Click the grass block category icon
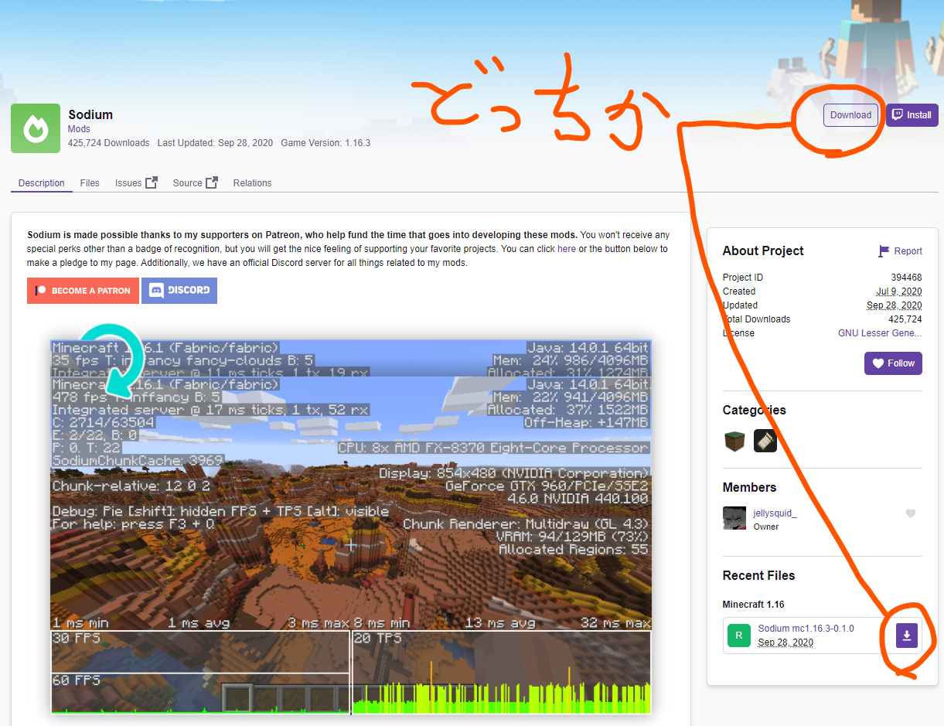This screenshot has height=726, width=944. click(x=734, y=441)
